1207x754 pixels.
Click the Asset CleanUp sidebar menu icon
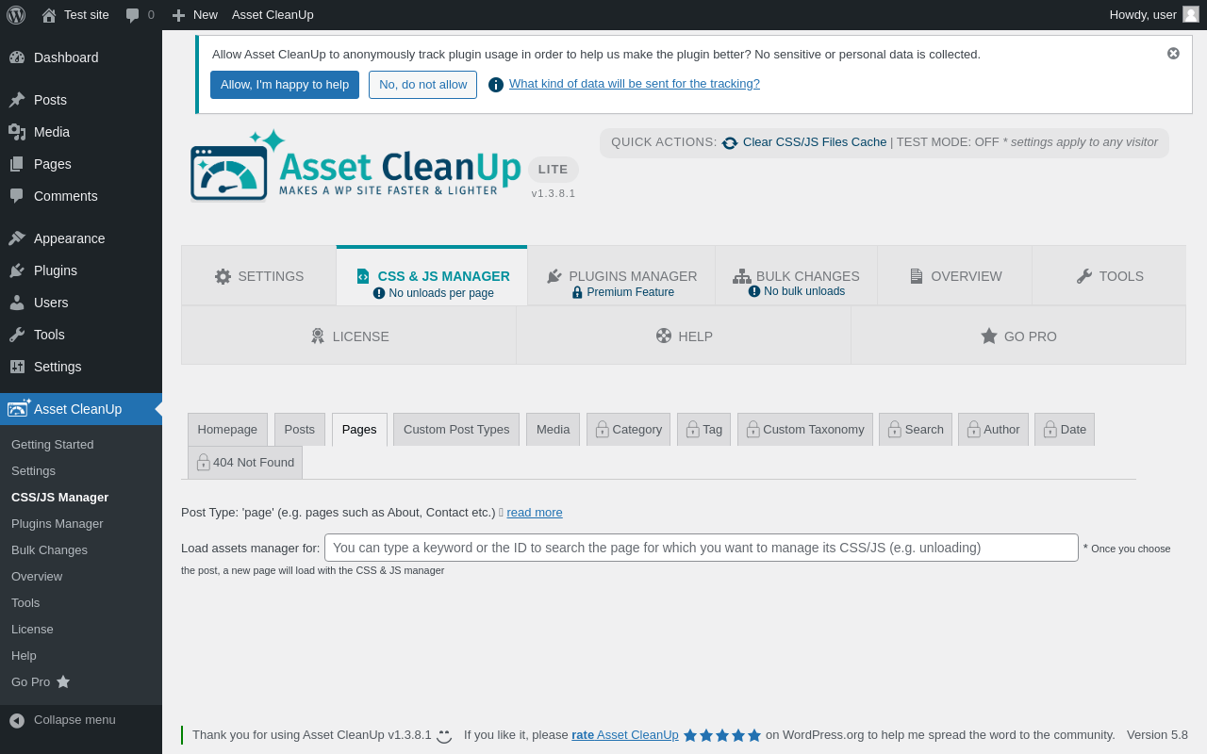click(x=19, y=408)
